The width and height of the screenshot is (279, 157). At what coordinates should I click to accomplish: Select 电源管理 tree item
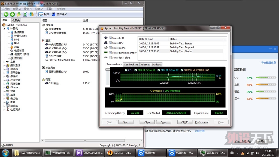[x=19, y=50]
